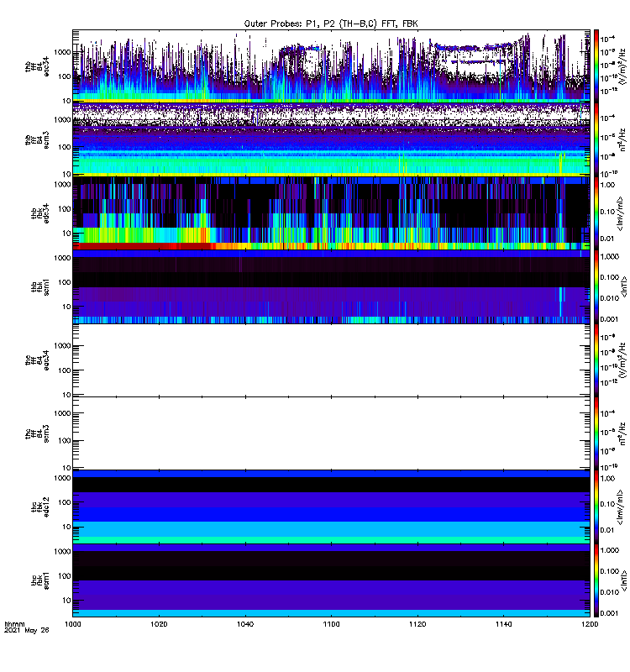The height and width of the screenshot is (672, 630).
Task: Click the color bar beside the thb fbk scm1 panel
Action: click(596, 286)
